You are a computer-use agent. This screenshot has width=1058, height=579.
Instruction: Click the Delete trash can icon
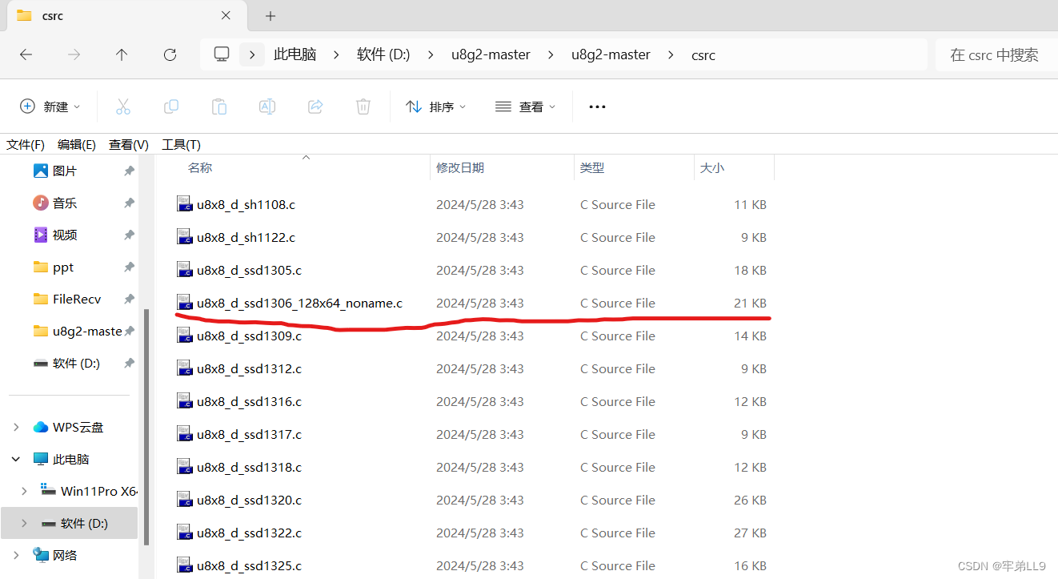pyautogui.click(x=363, y=107)
